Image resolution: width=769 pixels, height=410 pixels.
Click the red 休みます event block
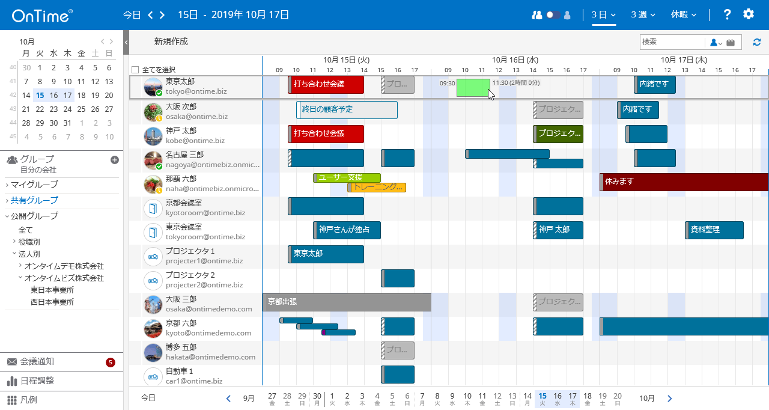point(684,182)
